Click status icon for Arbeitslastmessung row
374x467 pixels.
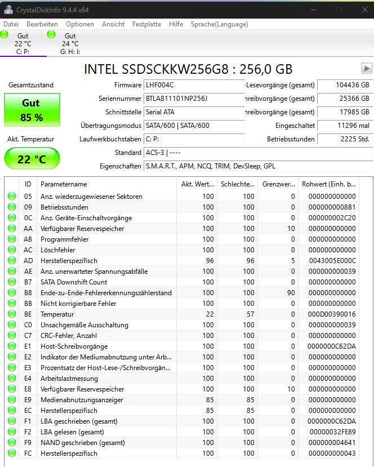pyautogui.click(x=12, y=378)
